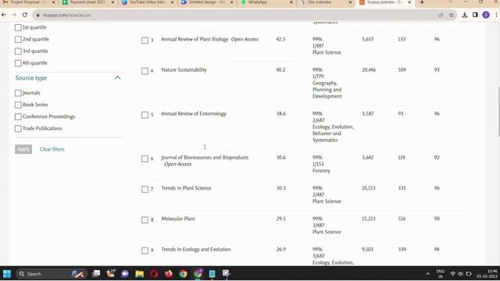The image size is (500, 281).
Task: Click the browser forward arrow
Action: tap(14, 15)
